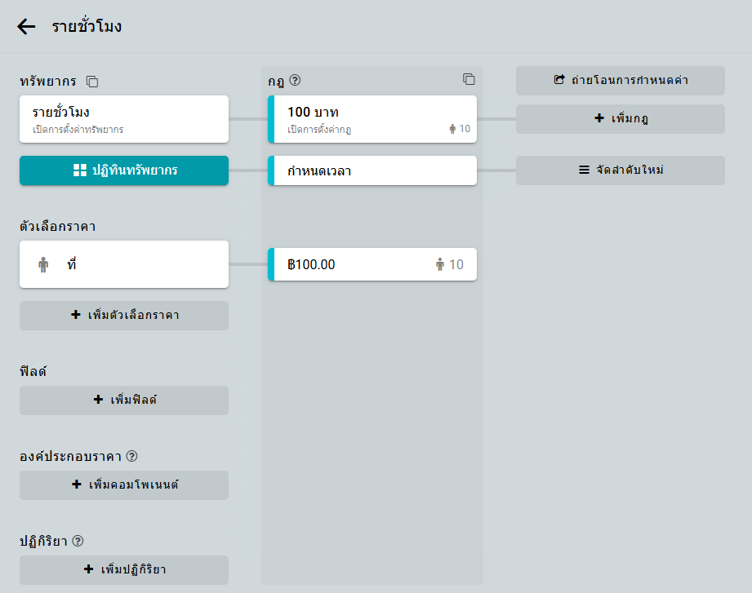
Task: Add a price option with เพิ่มตัวเลือกราคา
Action: tap(124, 316)
